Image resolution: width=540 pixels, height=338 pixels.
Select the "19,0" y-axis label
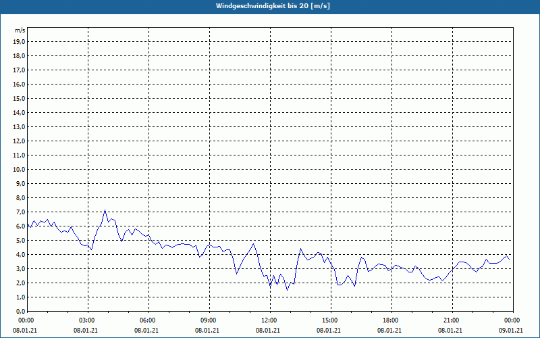(19, 42)
